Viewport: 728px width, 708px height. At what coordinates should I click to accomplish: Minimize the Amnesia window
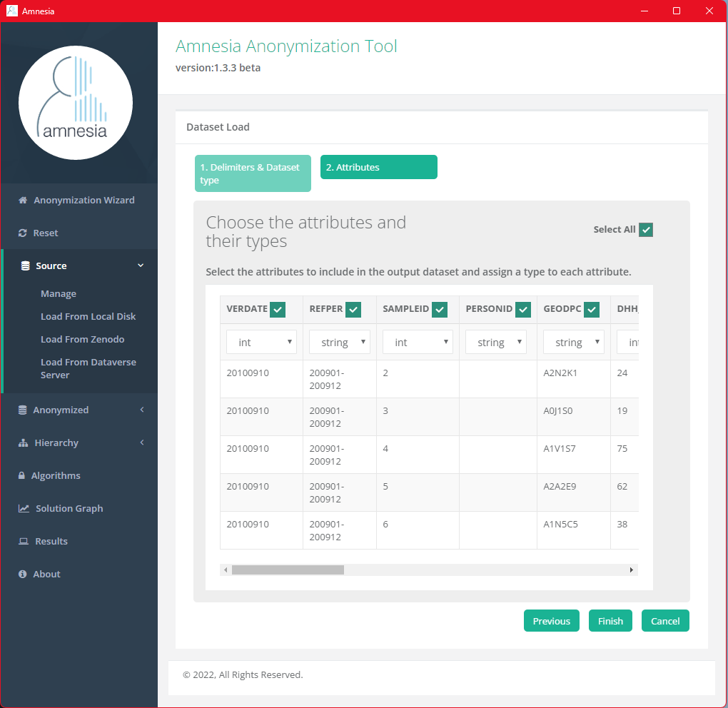coord(644,11)
